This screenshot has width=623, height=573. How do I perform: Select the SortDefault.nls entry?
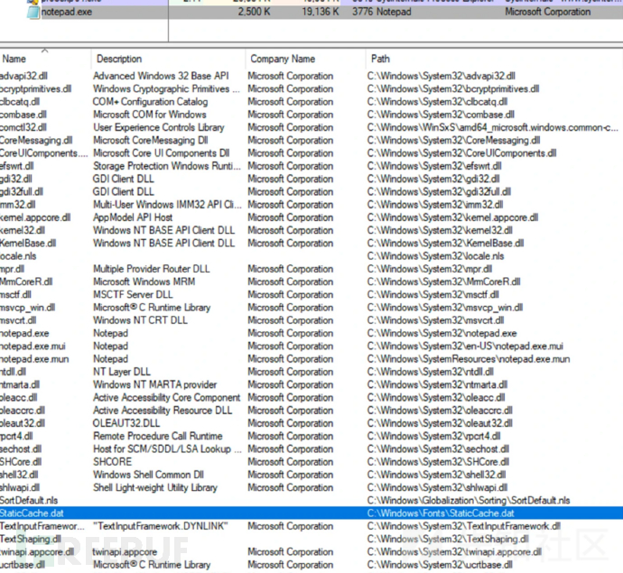pyautogui.click(x=29, y=501)
